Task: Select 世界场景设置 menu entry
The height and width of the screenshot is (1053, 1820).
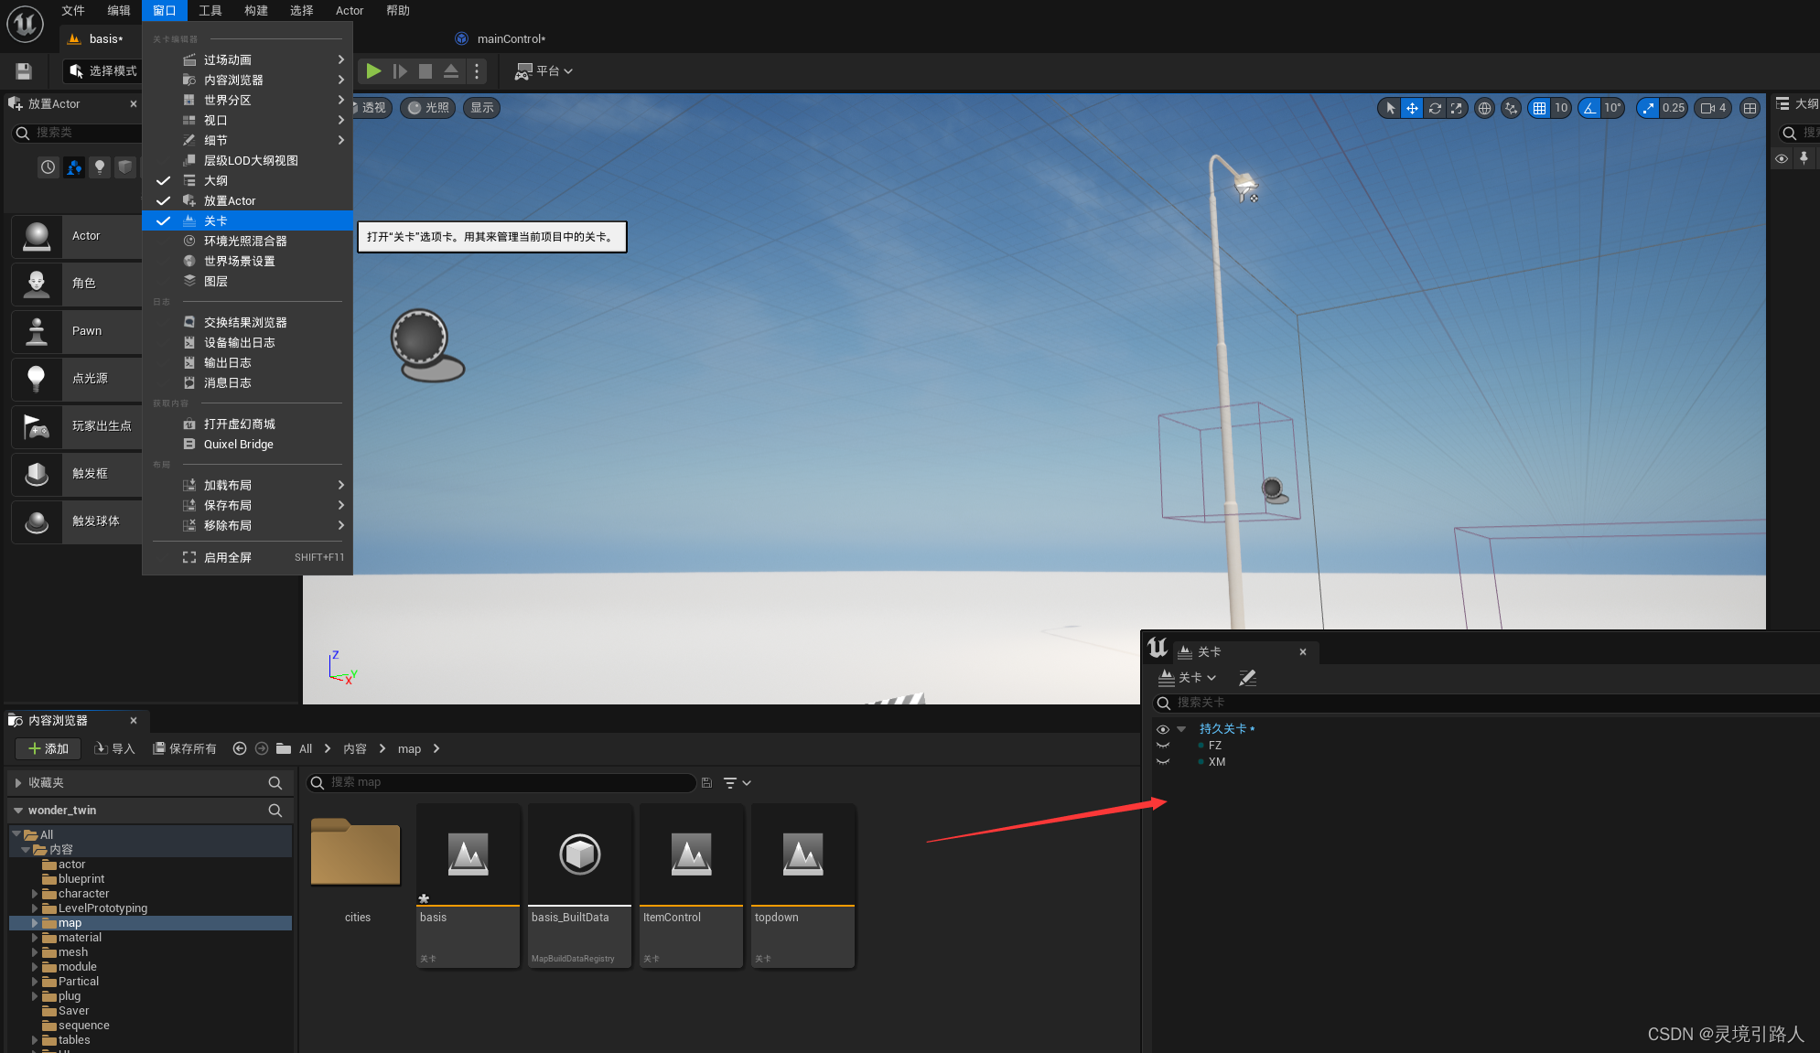Action: coord(239,261)
